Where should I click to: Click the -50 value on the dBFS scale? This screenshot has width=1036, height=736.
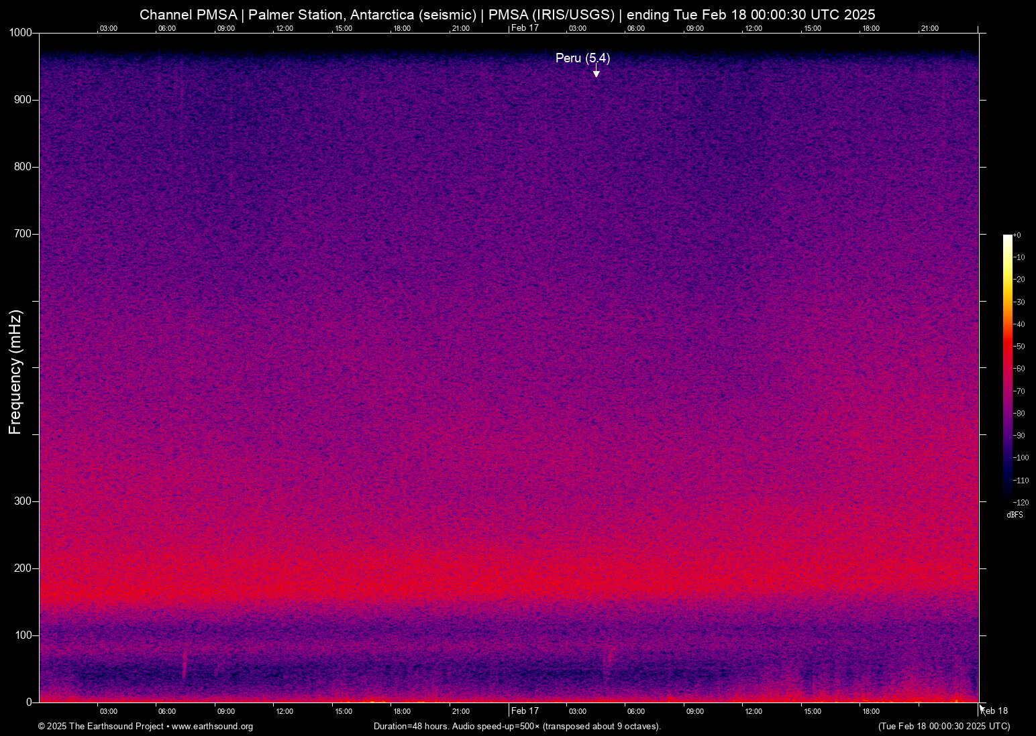coord(1019,347)
